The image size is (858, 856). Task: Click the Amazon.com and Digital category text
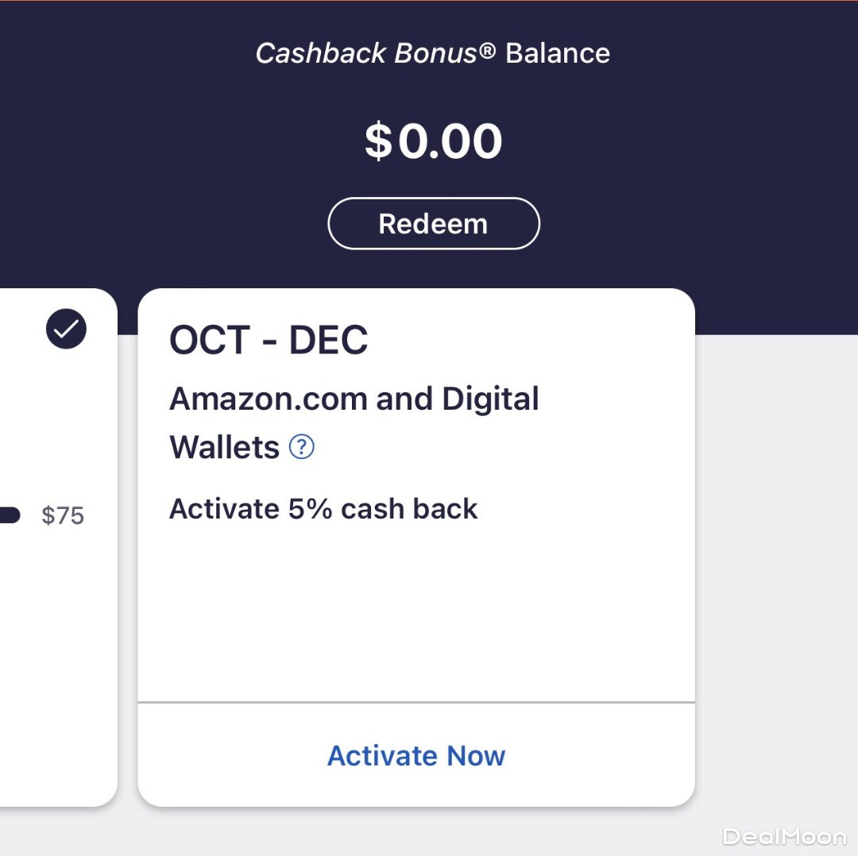(x=354, y=399)
